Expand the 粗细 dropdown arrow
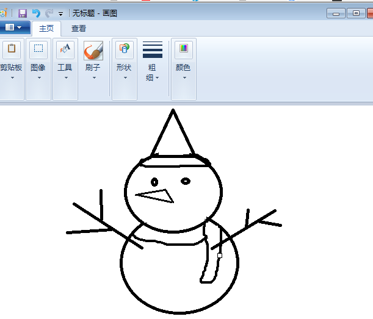Image resolution: width=373 pixels, height=319 pixels. click(x=158, y=77)
